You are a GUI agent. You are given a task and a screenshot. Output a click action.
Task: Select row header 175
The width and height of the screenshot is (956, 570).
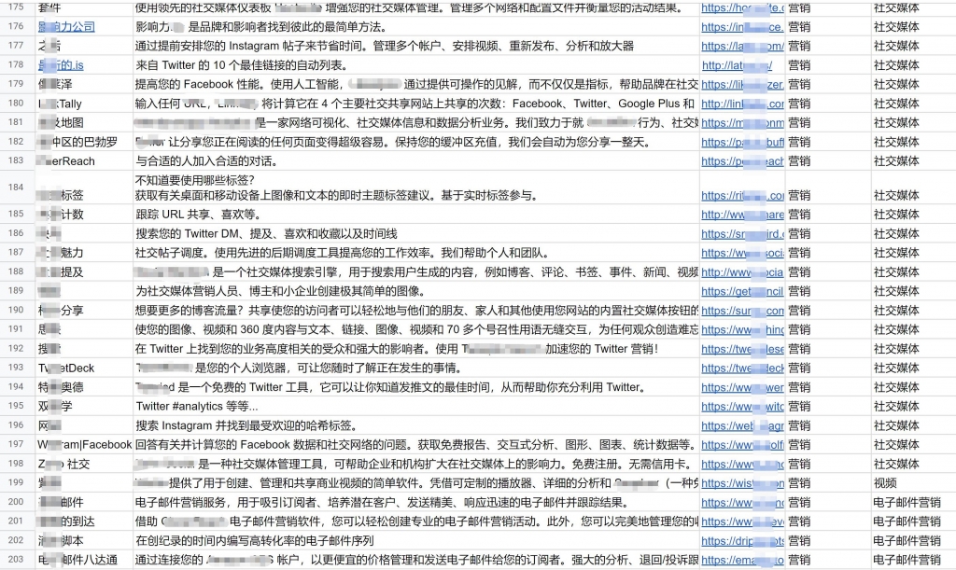(17, 7)
